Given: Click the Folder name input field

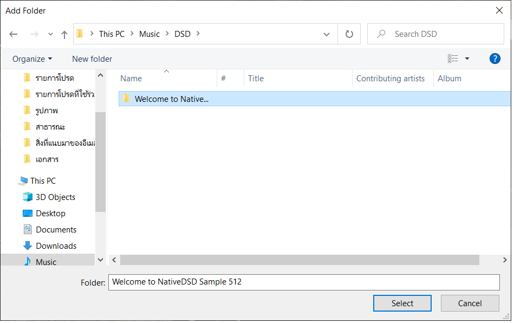Looking at the screenshot, I should coord(303,282).
